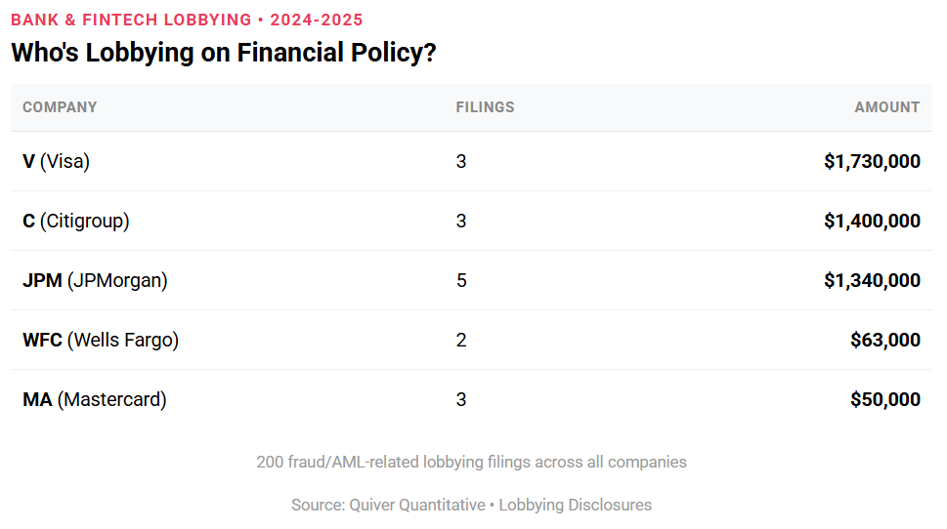Image resolution: width=947 pixels, height=529 pixels.
Task: Click the 200 fraud/AML-related filings note
Action: [x=471, y=462]
